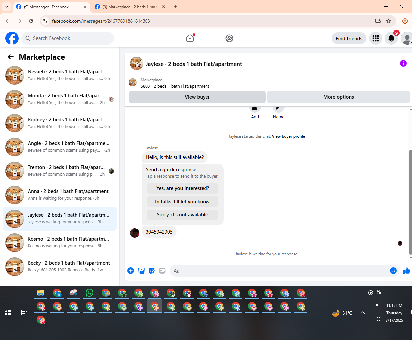The image size is (412, 340).
Task: Open the Facebook menu grid icon
Action: point(376,38)
